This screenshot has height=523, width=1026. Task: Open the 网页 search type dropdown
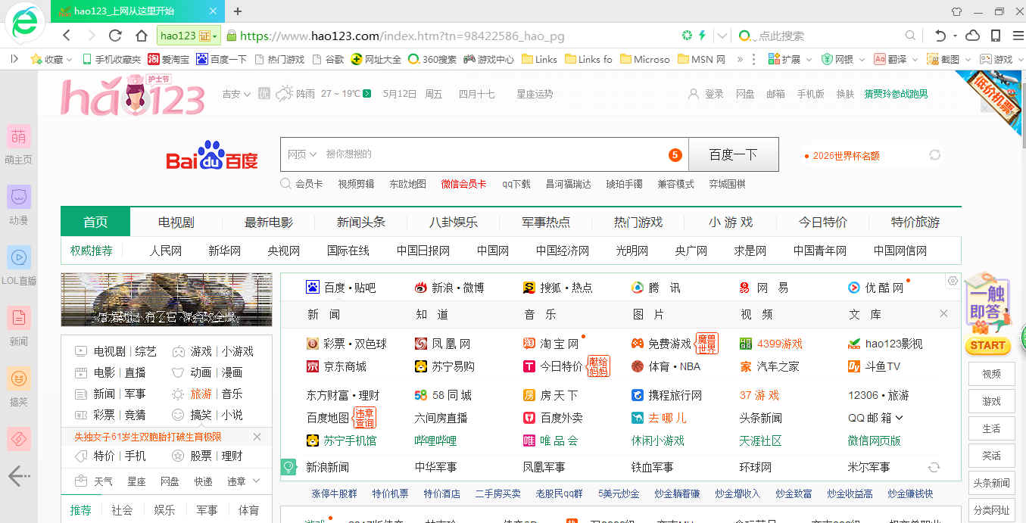pyautogui.click(x=302, y=154)
